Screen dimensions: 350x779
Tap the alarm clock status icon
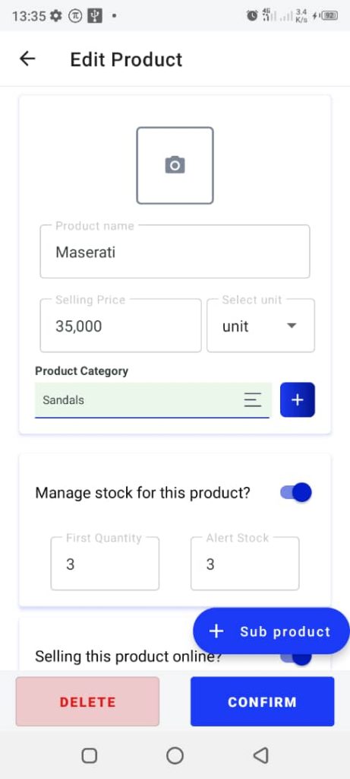point(252,16)
